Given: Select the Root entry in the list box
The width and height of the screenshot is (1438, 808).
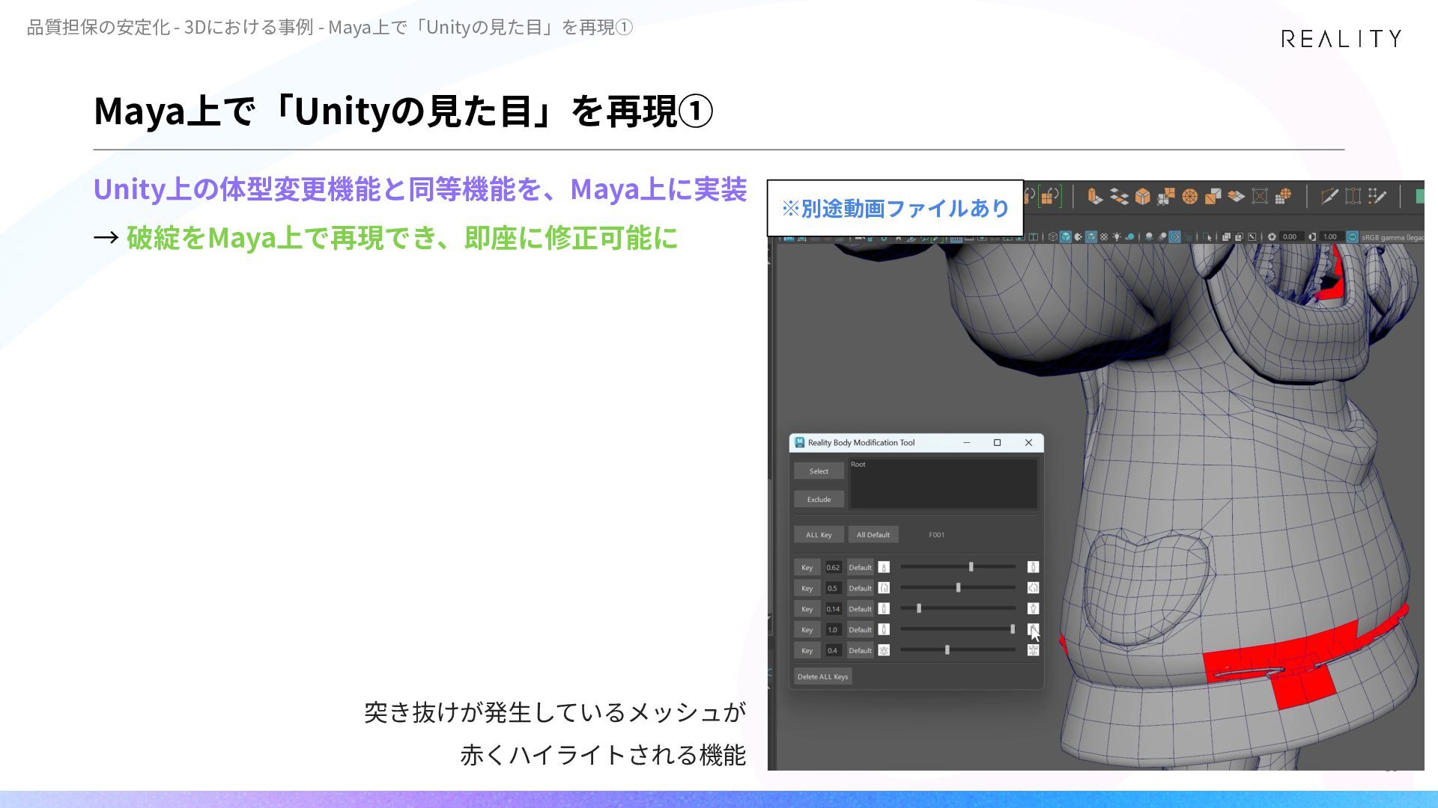Looking at the screenshot, I should point(858,465).
